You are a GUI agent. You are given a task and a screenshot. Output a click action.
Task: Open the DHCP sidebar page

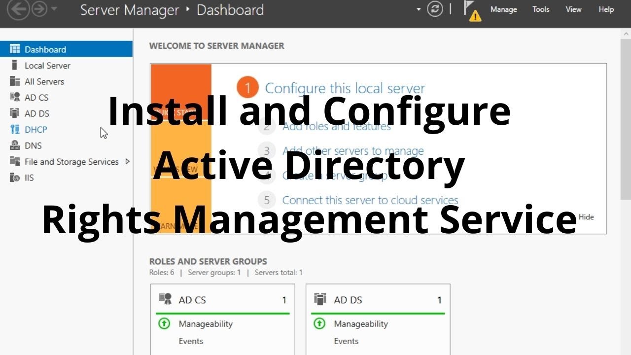pos(66,130)
